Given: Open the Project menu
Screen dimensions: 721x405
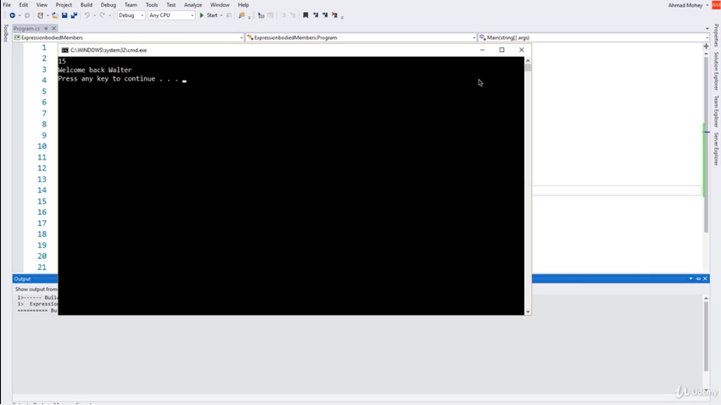Looking at the screenshot, I should (x=64, y=4).
